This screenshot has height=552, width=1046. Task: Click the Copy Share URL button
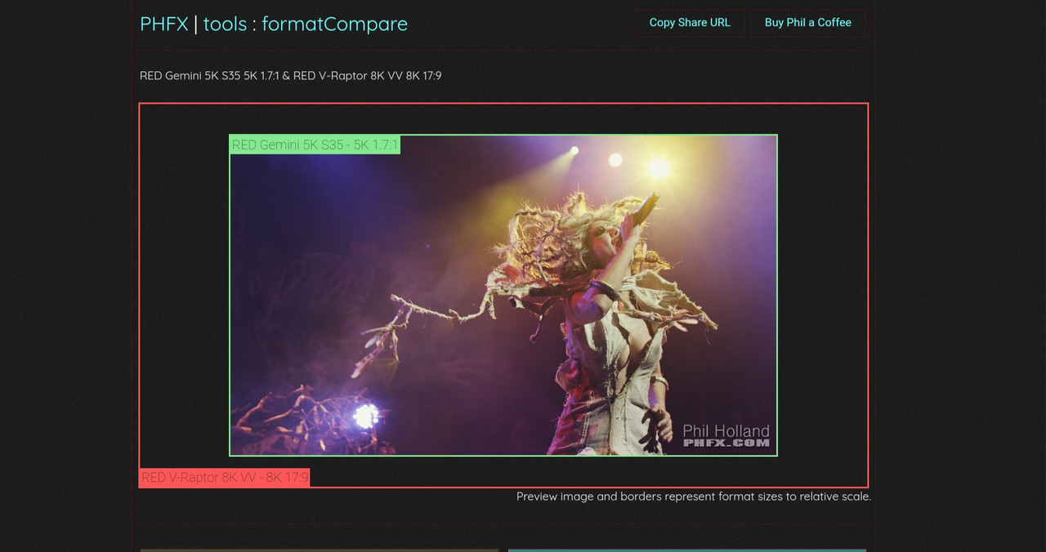690,23
